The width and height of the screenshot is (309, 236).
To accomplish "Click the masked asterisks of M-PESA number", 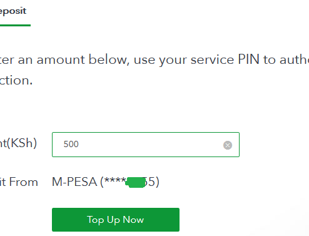I will point(115,181).
